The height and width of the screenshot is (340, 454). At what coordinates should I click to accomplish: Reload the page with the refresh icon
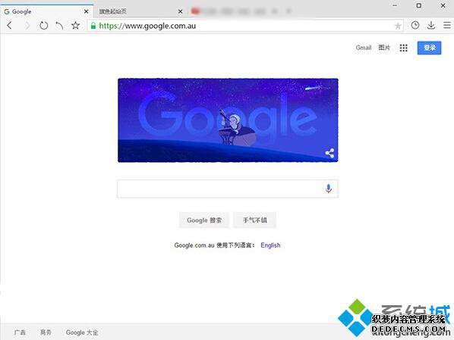tap(44, 26)
